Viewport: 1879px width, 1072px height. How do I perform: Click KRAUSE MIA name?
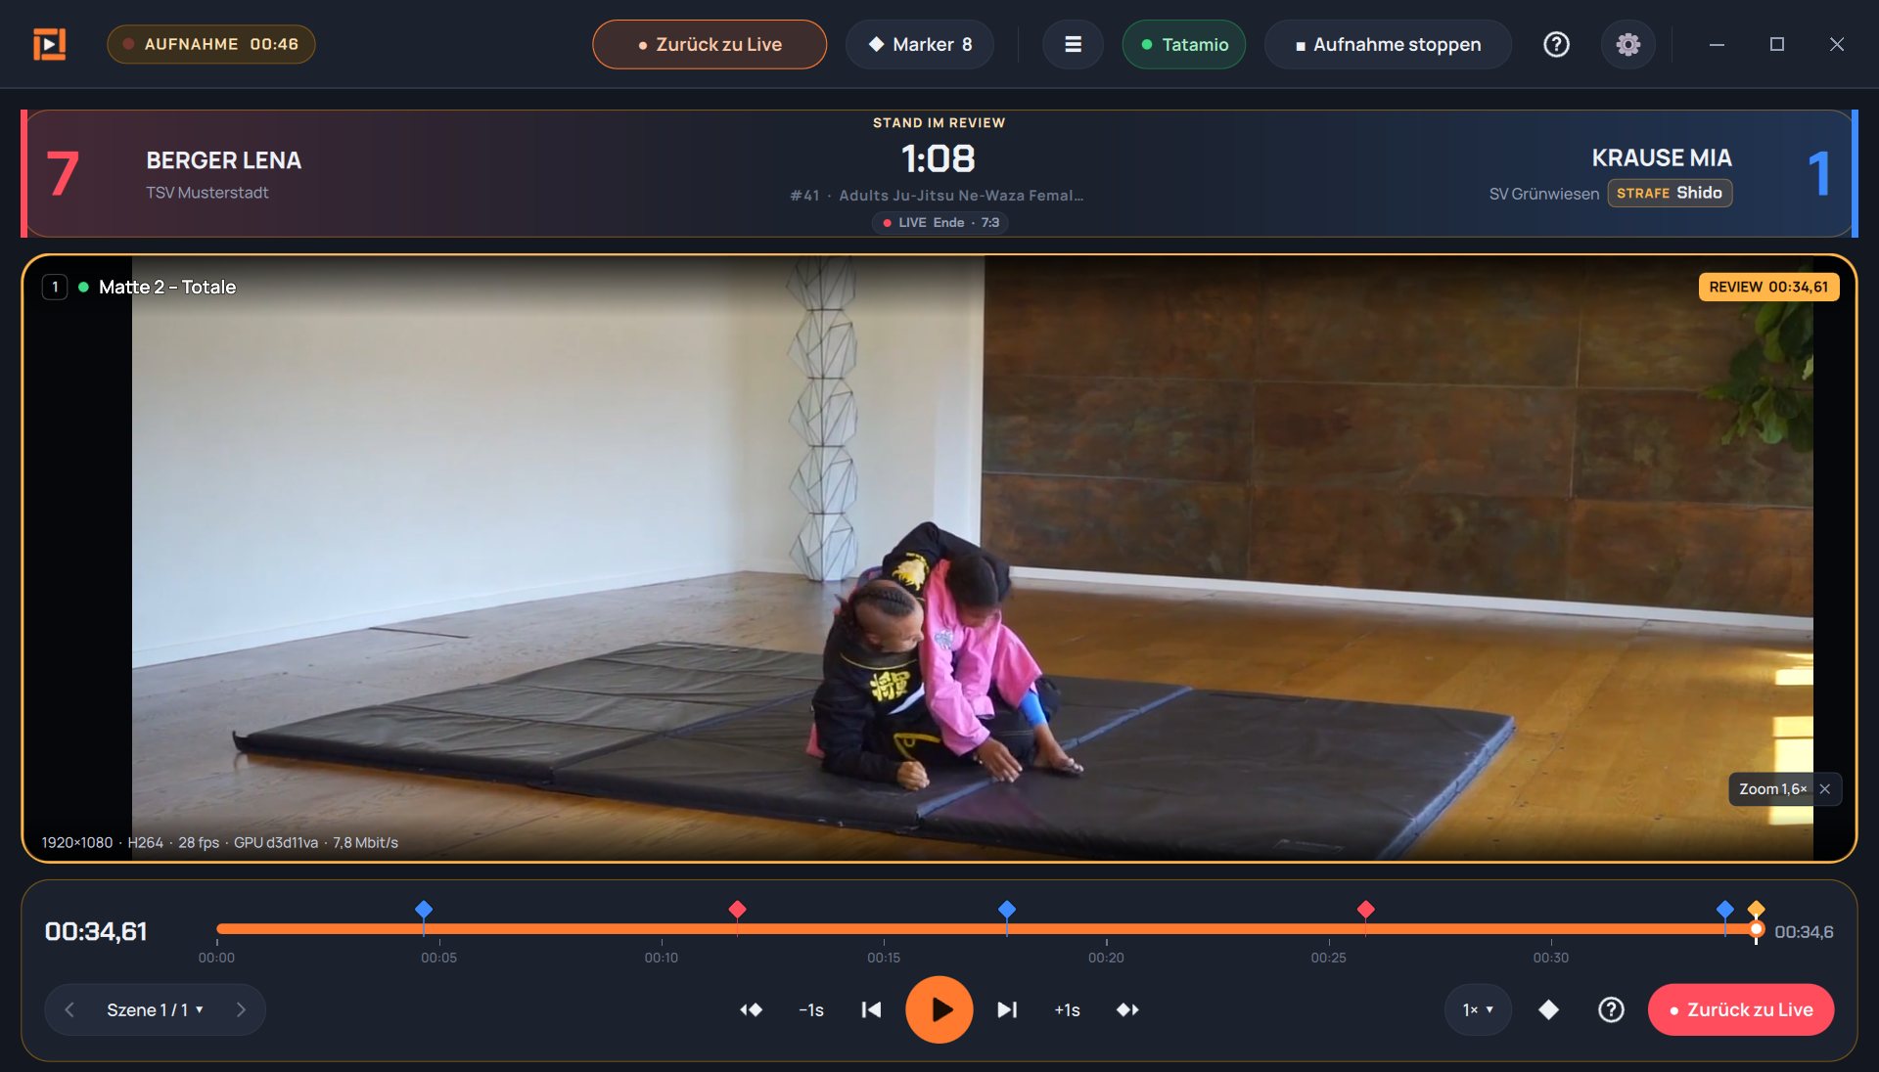(x=1661, y=157)
